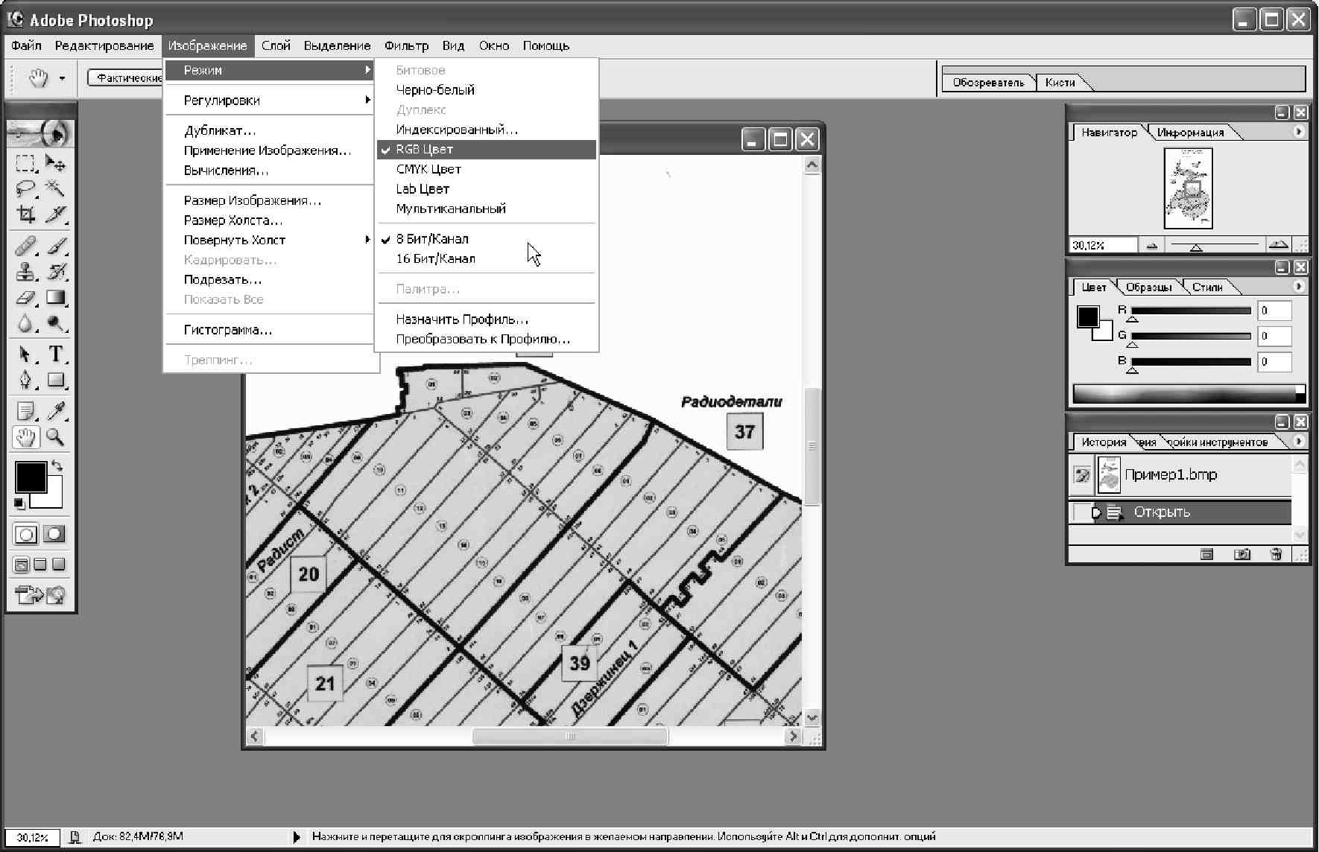This screenshot has width=1319, height=852.
Task: Choose CMYK Цвет mode
Action: pos(487,169)
